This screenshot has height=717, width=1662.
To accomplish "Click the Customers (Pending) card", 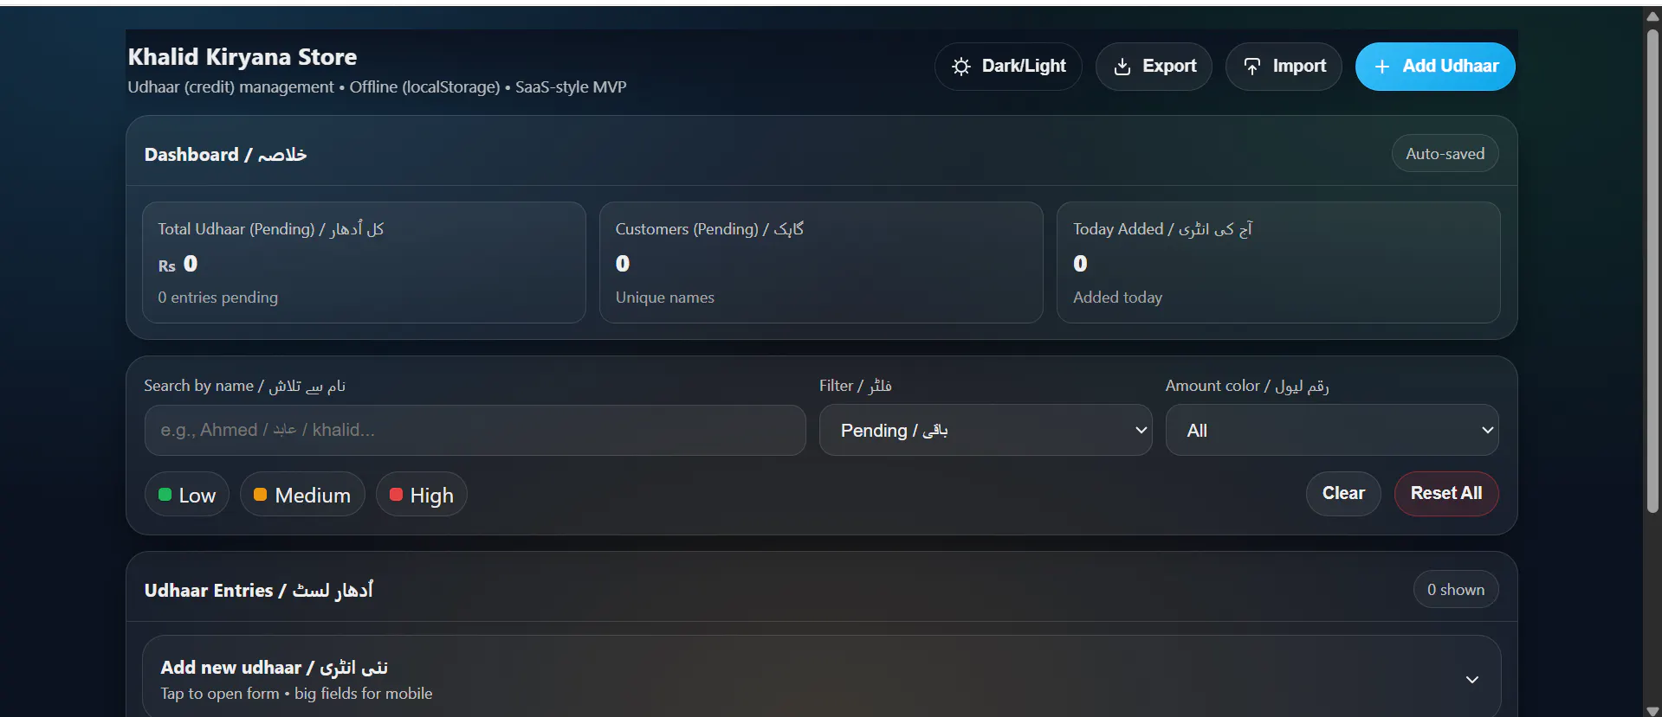I will (x=821, y=263).
